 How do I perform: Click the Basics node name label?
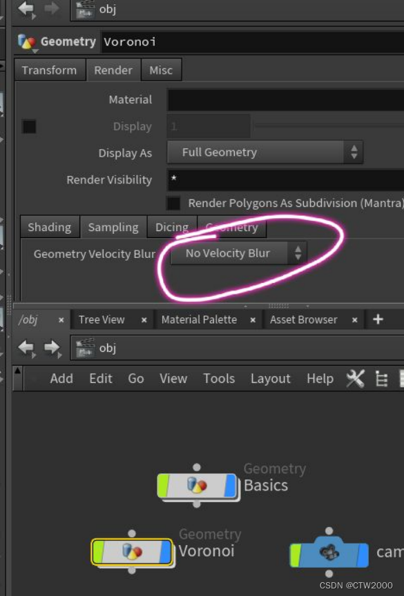(x=266, y=486)
